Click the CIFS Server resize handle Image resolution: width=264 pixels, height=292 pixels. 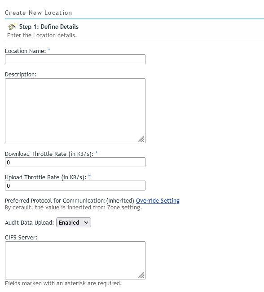click(x=141, y=275)
